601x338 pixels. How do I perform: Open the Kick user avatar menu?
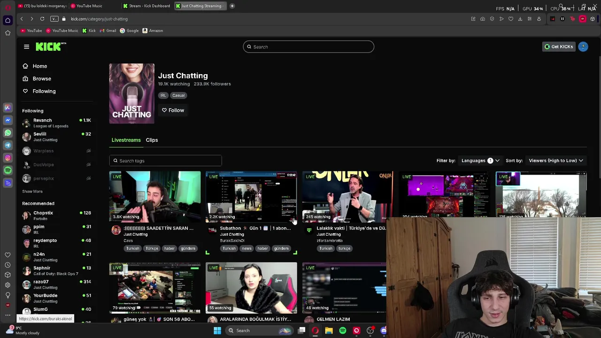583,46
